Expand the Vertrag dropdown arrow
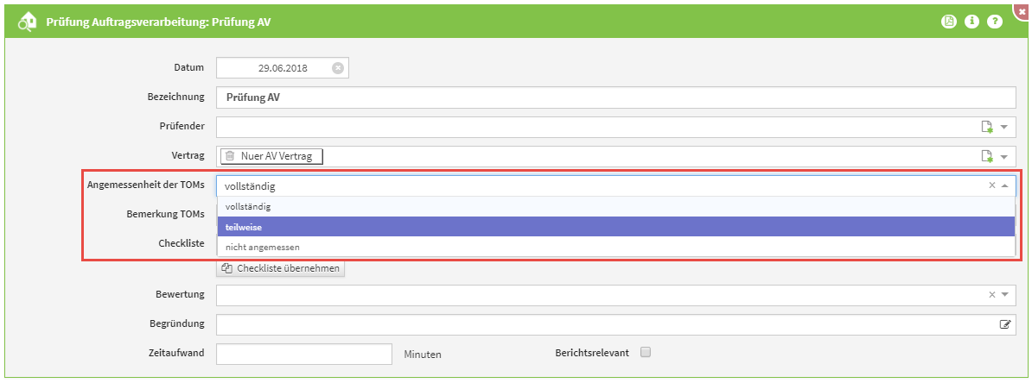Image resolution: width=1032 pixels, height=383 pixels. 1004,156
